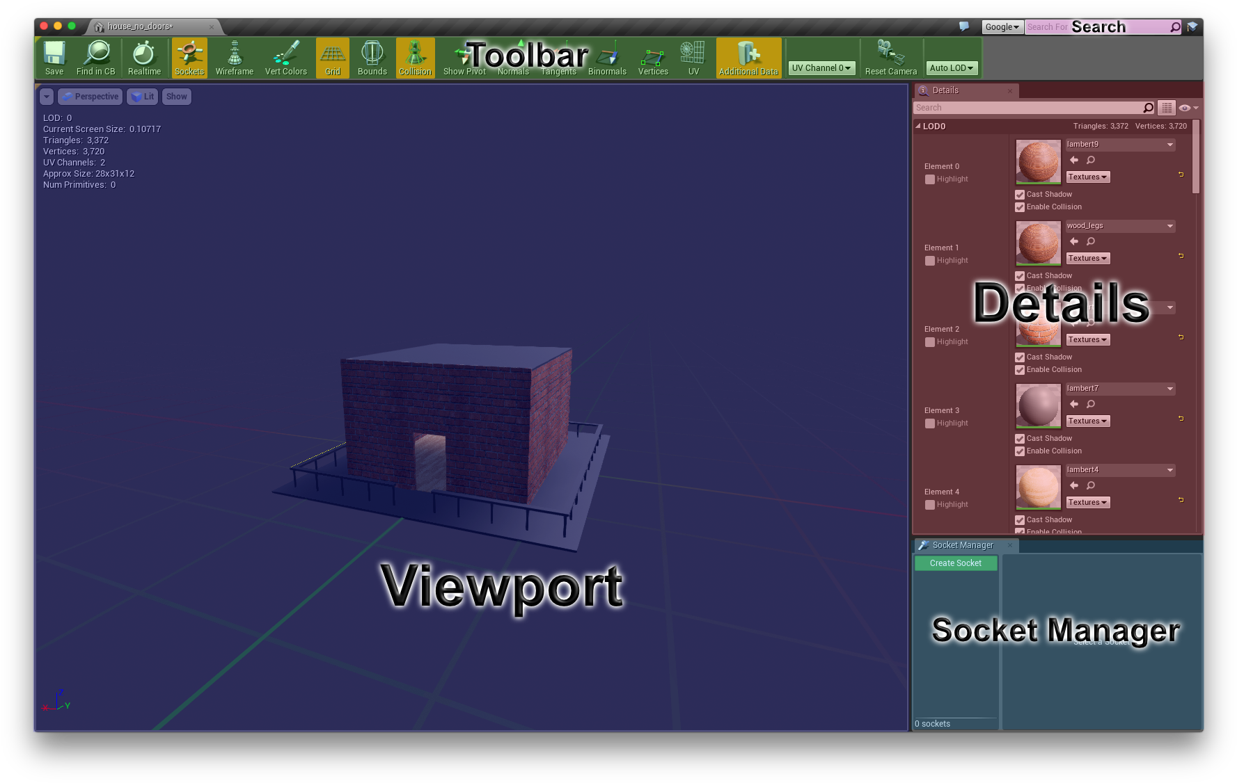Show the mesh Bounds
This screenshot has width=1237, height=783.
(x=372, y=58)
